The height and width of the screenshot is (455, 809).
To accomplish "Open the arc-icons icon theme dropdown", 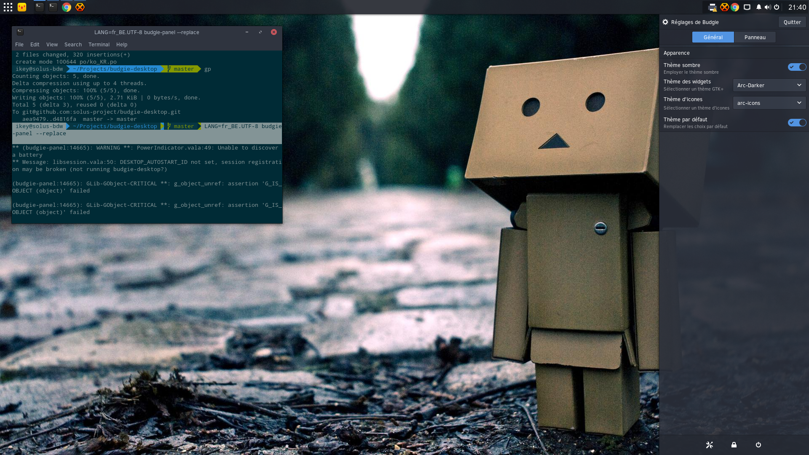I will click(769, 103).
